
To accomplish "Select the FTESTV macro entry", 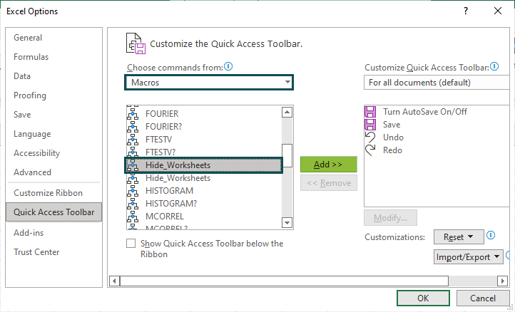I will [x=204, y=139].
